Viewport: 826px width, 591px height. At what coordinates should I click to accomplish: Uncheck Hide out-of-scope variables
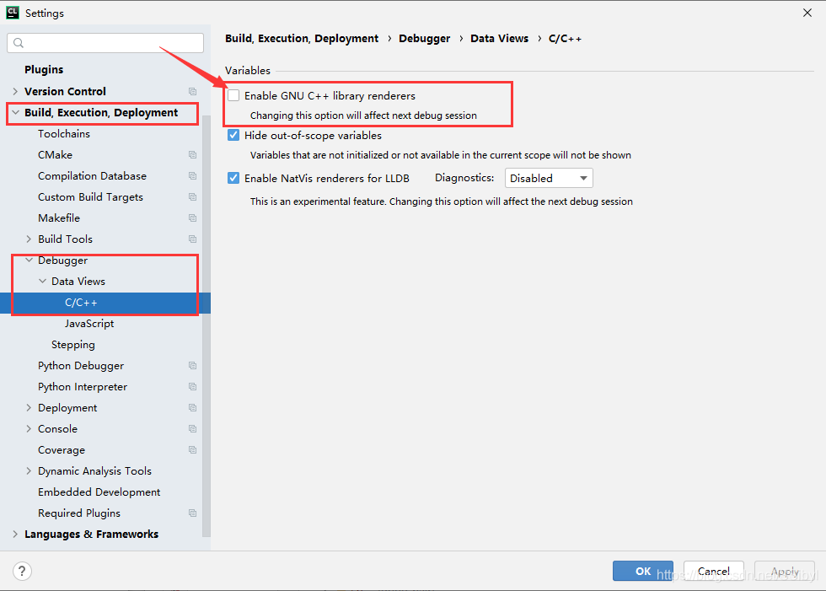click(233, 136)
